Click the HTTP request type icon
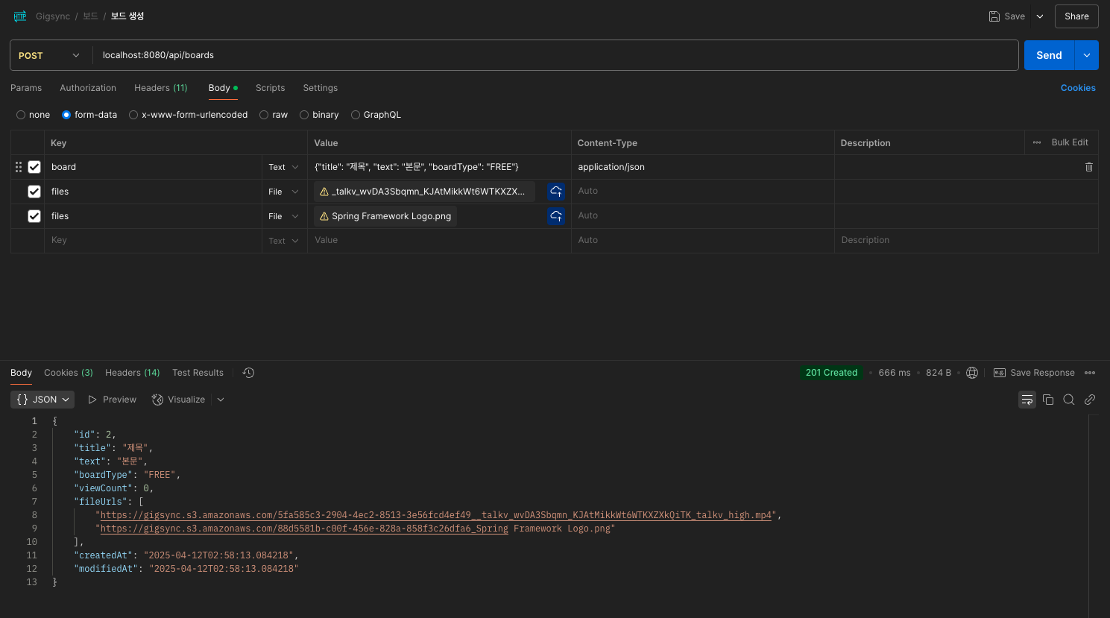This screenshot has width=1110, height=618. (20, 16)
